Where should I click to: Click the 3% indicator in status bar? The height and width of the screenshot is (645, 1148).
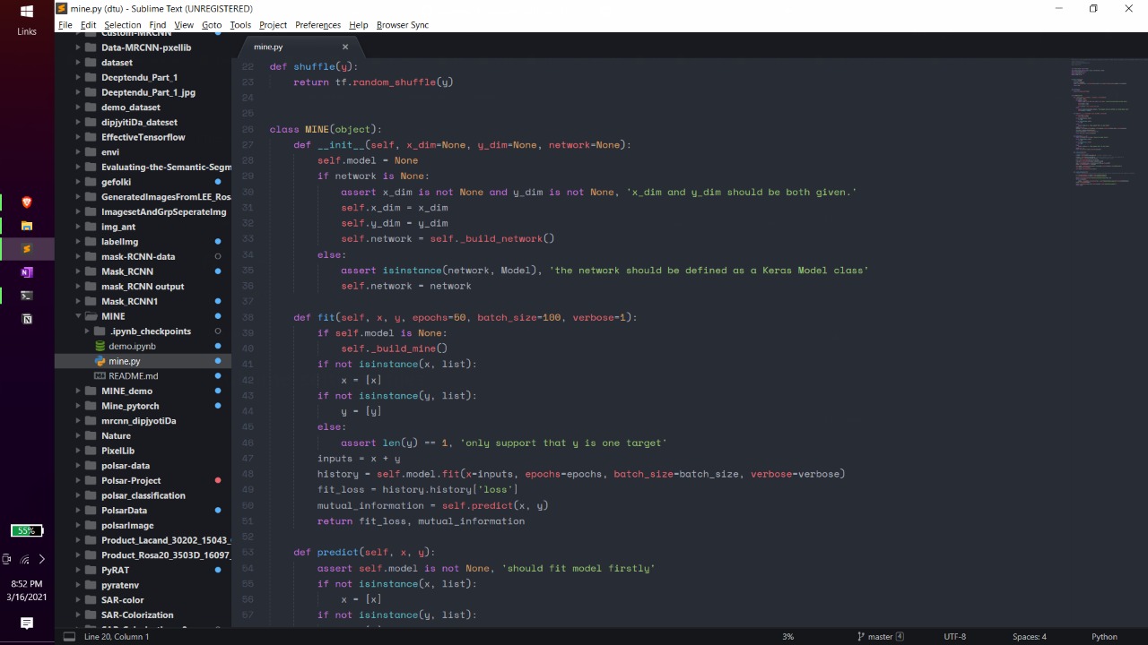tap(787, 637)
